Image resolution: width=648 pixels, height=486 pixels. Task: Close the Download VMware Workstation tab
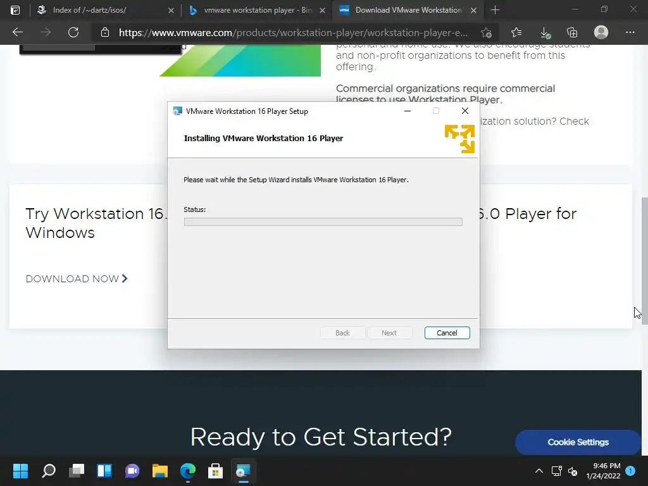[473, 10]
